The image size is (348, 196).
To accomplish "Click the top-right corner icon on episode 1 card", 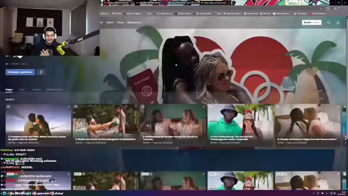I will point(69,107).
